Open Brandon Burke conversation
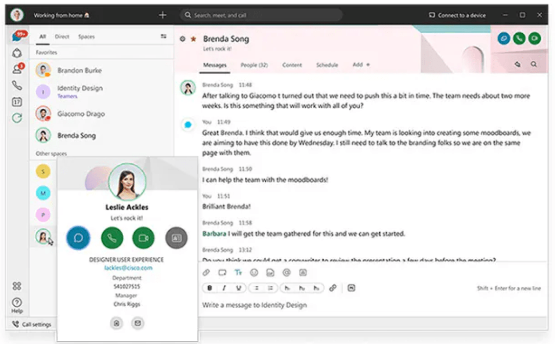The width and height of the screenshot is (555, 344). pyautogui.click(x=102, y=70)
